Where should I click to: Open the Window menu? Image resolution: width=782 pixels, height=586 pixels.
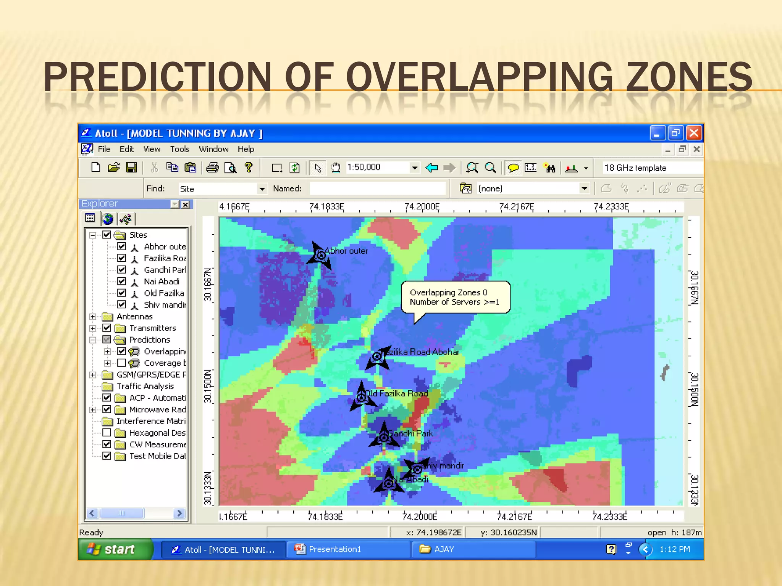coord(213,149)
